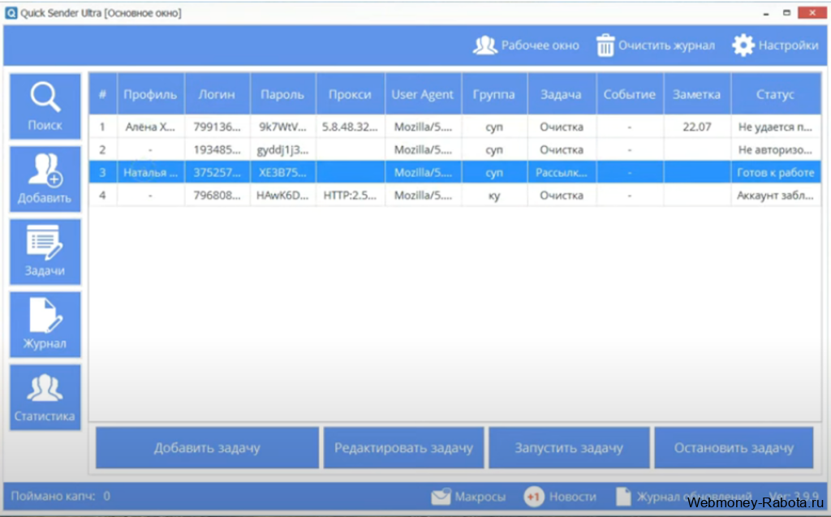Click password cell HAwK6D...

coord(282,195)
